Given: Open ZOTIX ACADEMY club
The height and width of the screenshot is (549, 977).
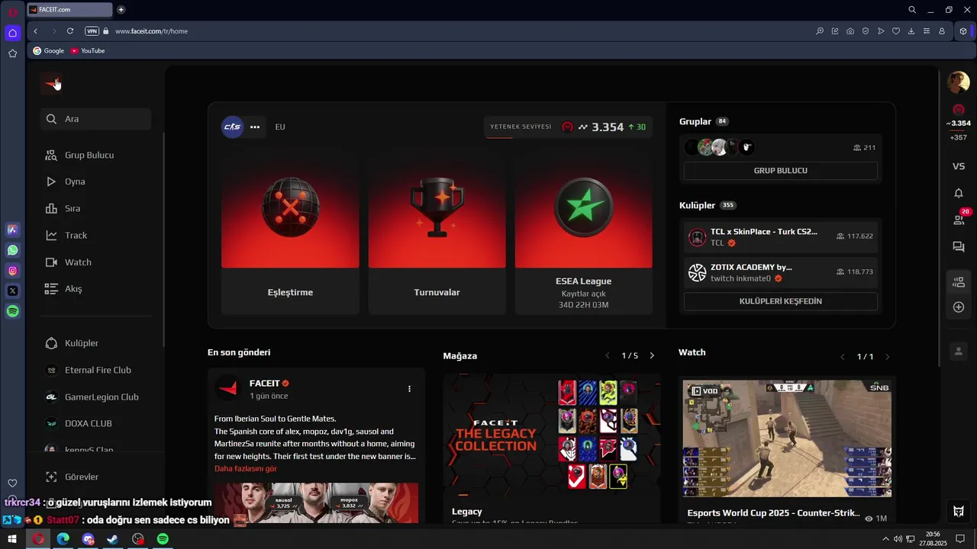Looking at the screenshot, I should coord(780,272).
